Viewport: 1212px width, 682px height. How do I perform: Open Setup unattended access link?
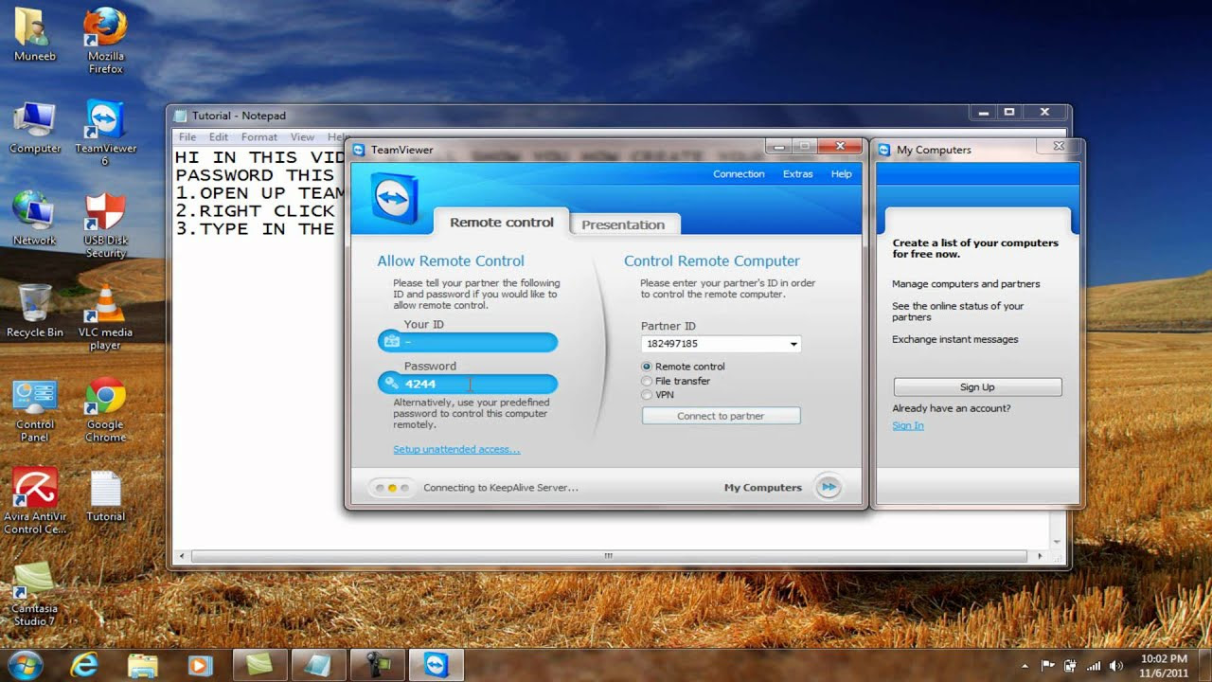pos(456,450)
